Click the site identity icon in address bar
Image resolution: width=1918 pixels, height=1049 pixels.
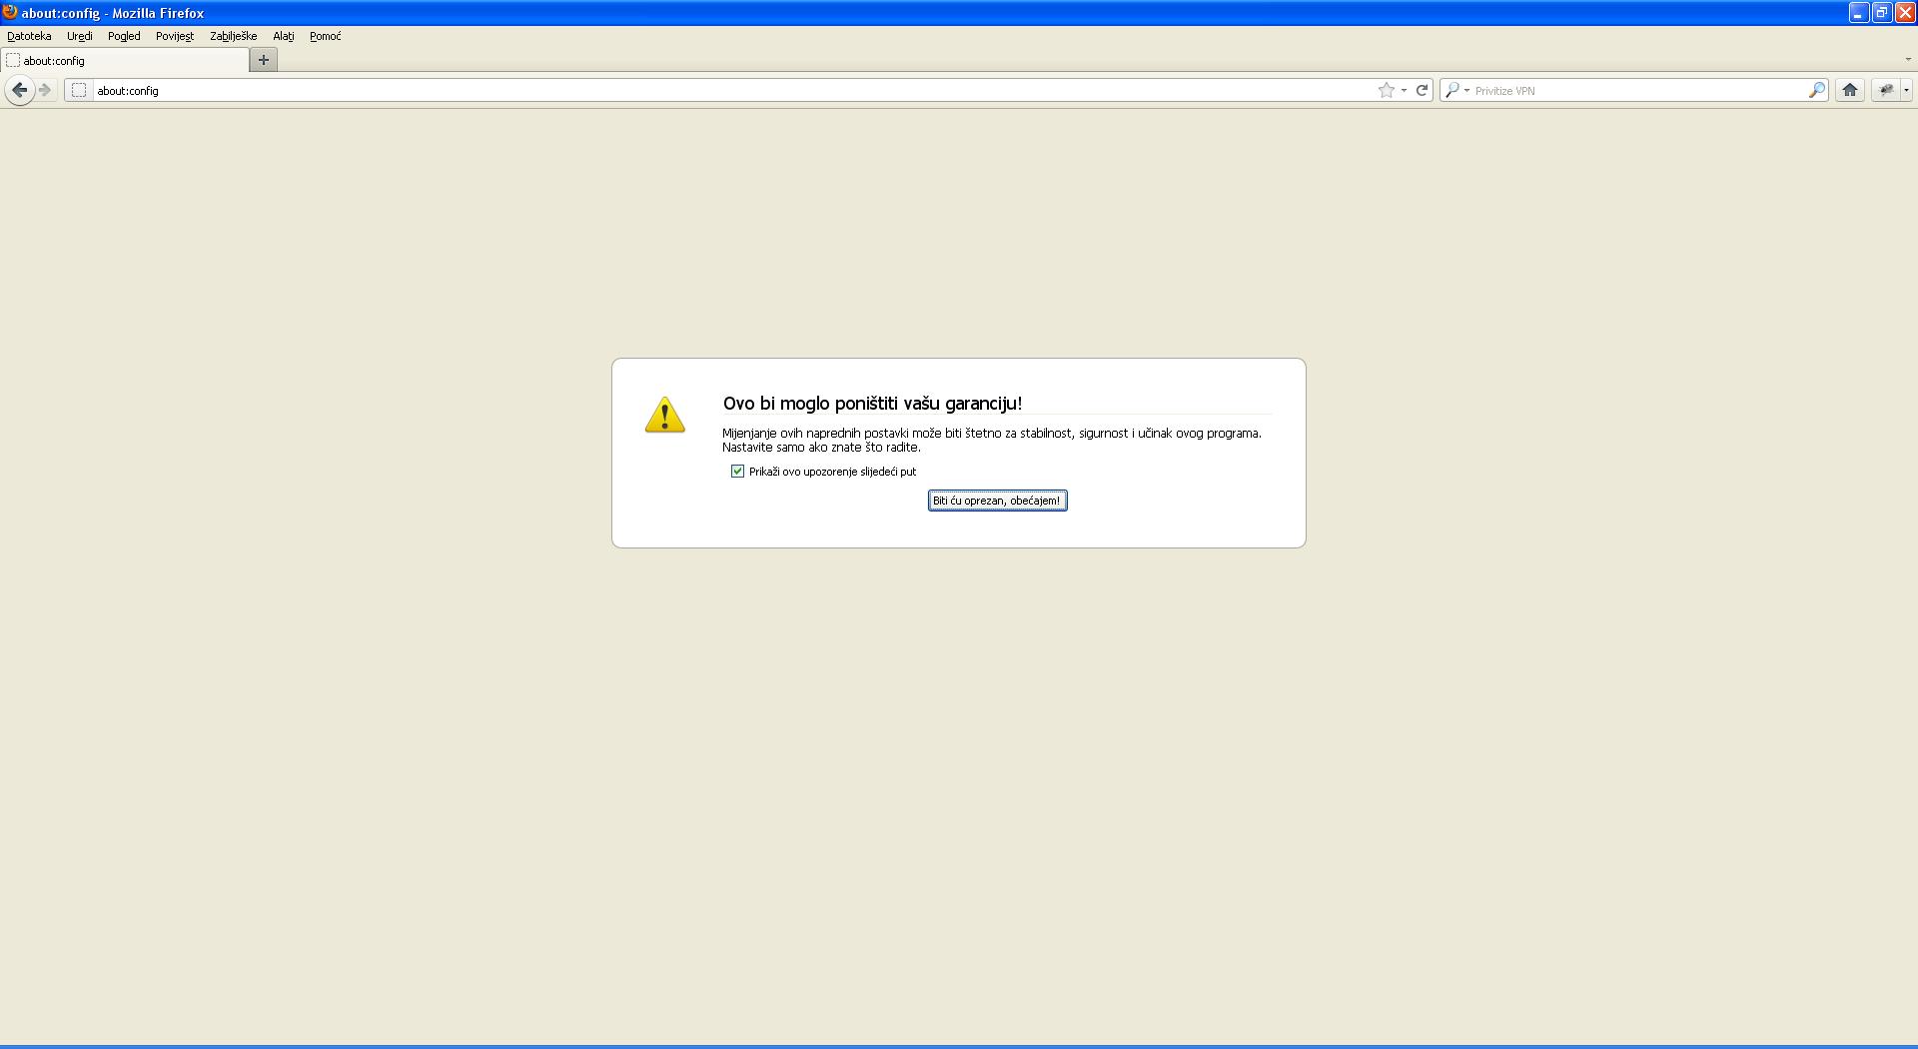tap(79, 90)
